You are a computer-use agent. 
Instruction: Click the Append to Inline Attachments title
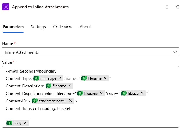coord(40,7)
